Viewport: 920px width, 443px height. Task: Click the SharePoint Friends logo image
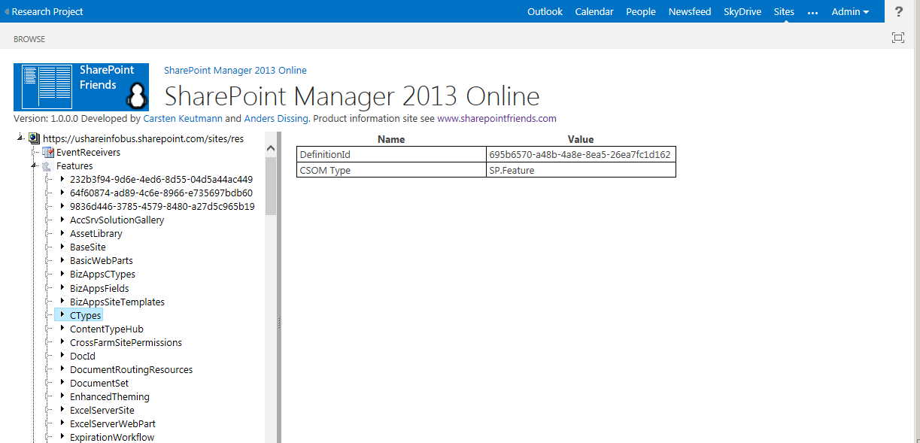81,87
